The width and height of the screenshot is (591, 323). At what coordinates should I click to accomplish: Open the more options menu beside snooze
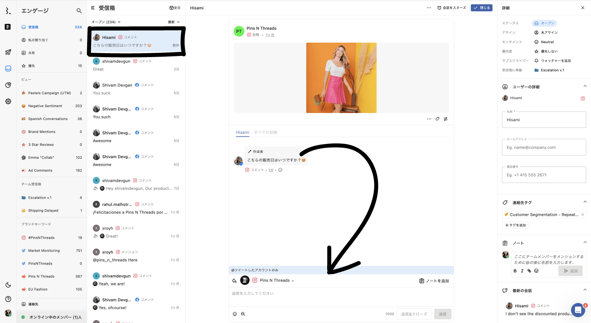[429, 8]
